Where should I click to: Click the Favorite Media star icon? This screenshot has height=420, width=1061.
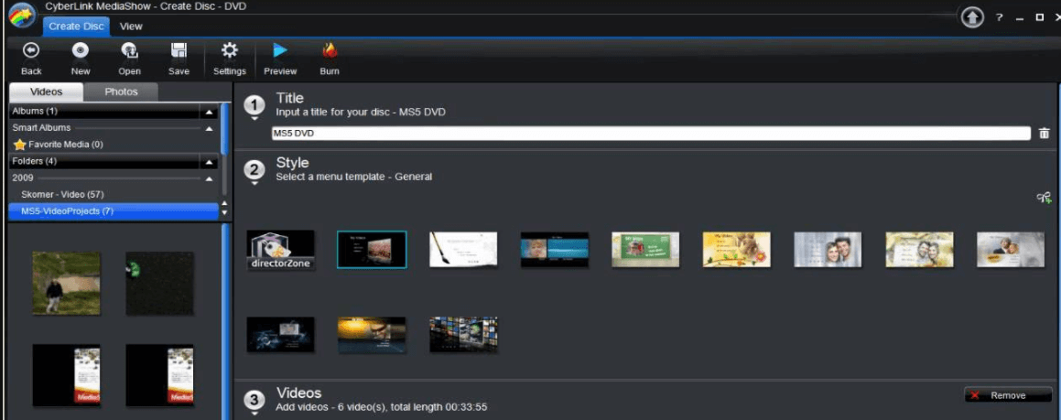(x=19, y=145)
